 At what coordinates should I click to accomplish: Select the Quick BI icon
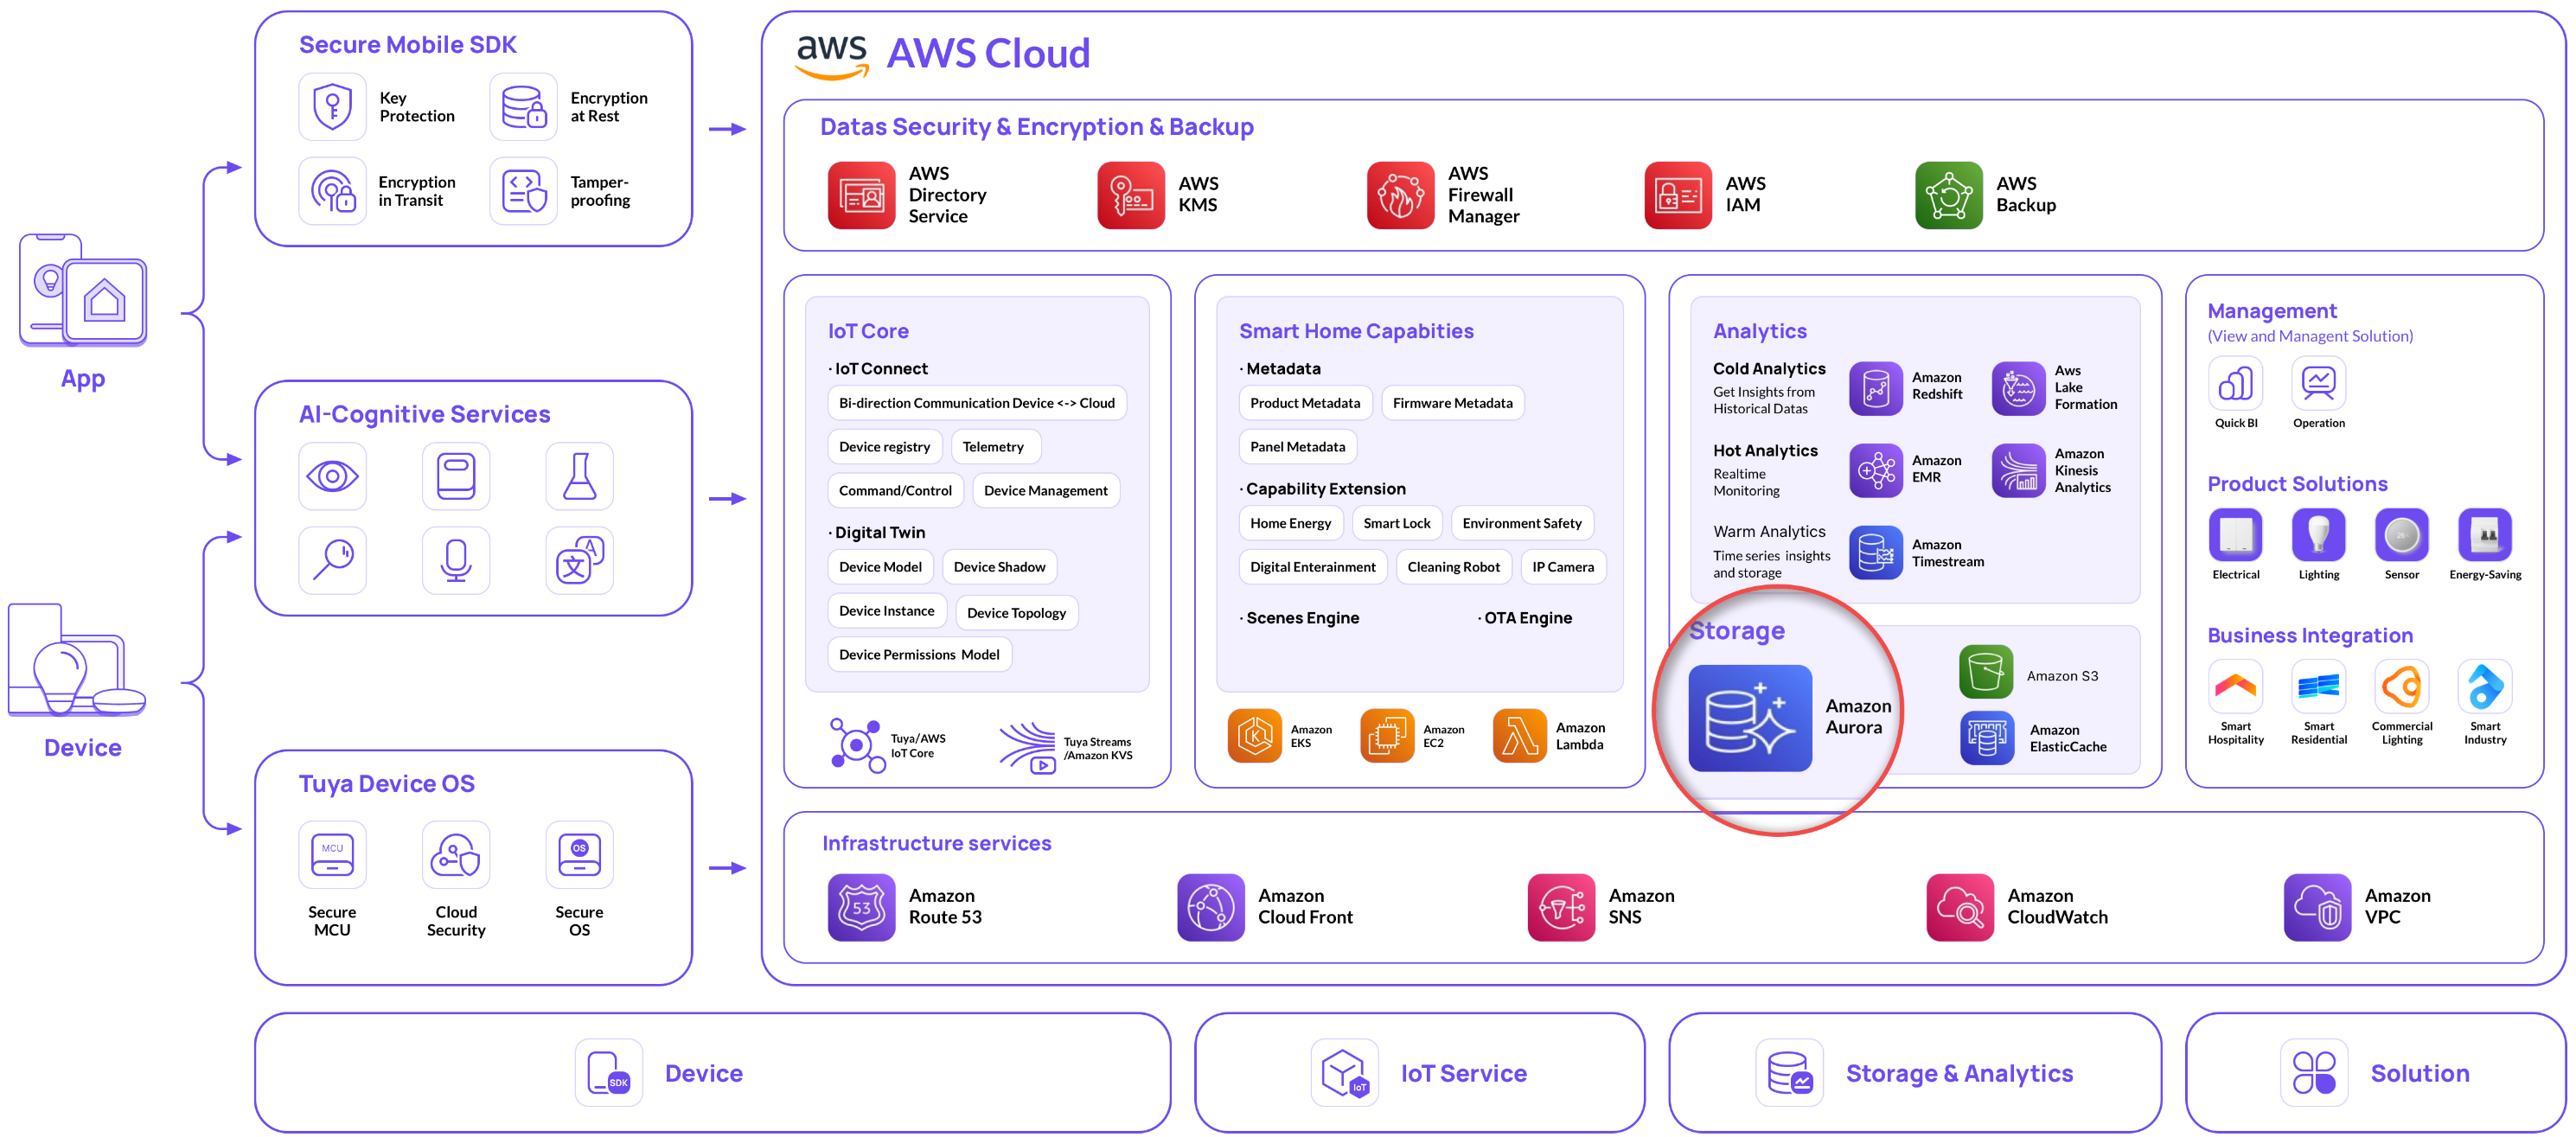point(2235,383)
